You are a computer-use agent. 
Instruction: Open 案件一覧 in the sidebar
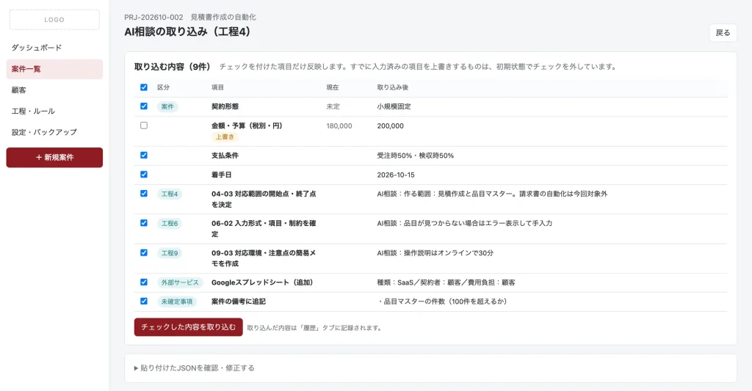[54, 69]
